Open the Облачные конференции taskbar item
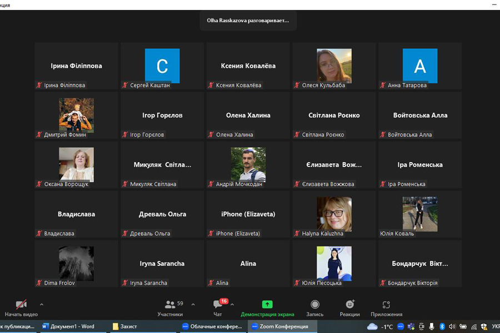The image size is (500, 333). pos(212,326)
